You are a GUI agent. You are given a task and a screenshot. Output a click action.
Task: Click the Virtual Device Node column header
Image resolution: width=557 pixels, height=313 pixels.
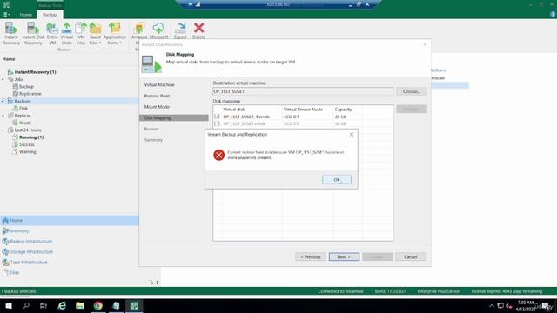pos(303,110)
